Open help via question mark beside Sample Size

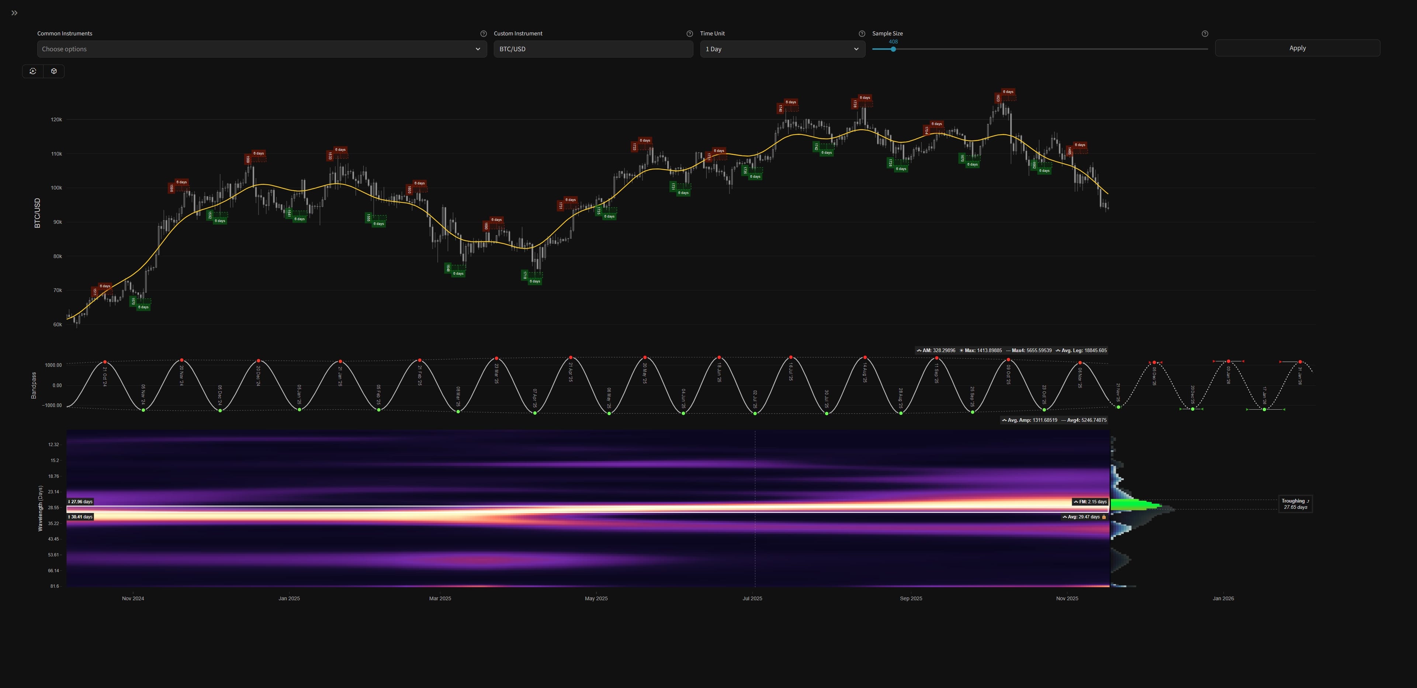pyautogui.click(x=1205, y=34)
